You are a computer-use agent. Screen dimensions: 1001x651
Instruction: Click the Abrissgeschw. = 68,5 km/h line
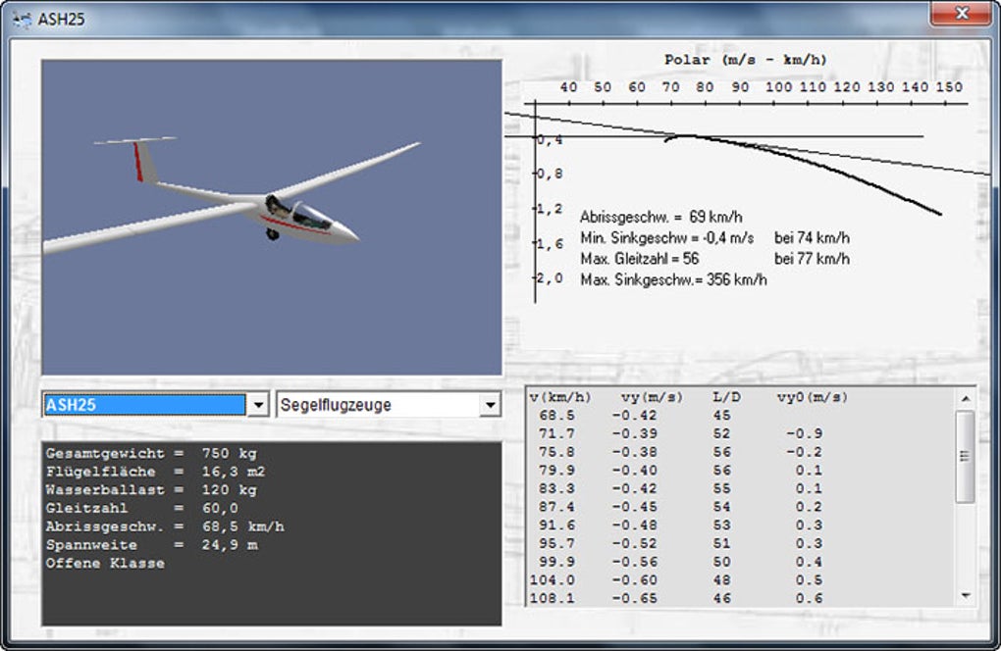[x=165, y=526]
